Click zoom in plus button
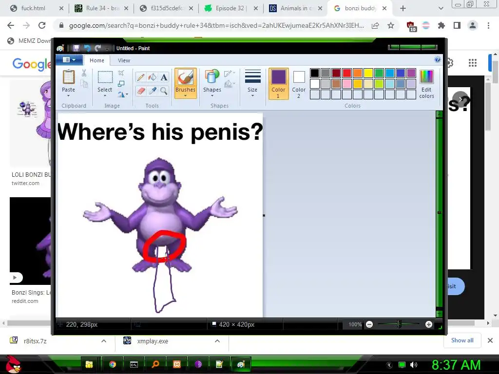 [429, 324]
